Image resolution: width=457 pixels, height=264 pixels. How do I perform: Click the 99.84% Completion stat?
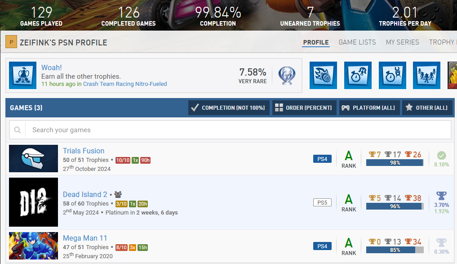(218, 17)
